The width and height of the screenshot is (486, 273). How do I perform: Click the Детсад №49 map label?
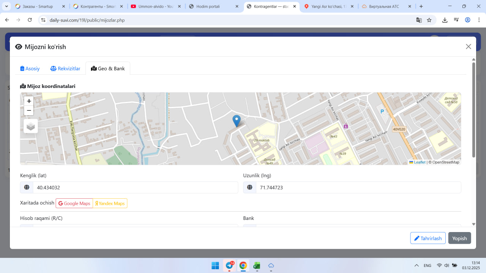(x=269, y=161)
